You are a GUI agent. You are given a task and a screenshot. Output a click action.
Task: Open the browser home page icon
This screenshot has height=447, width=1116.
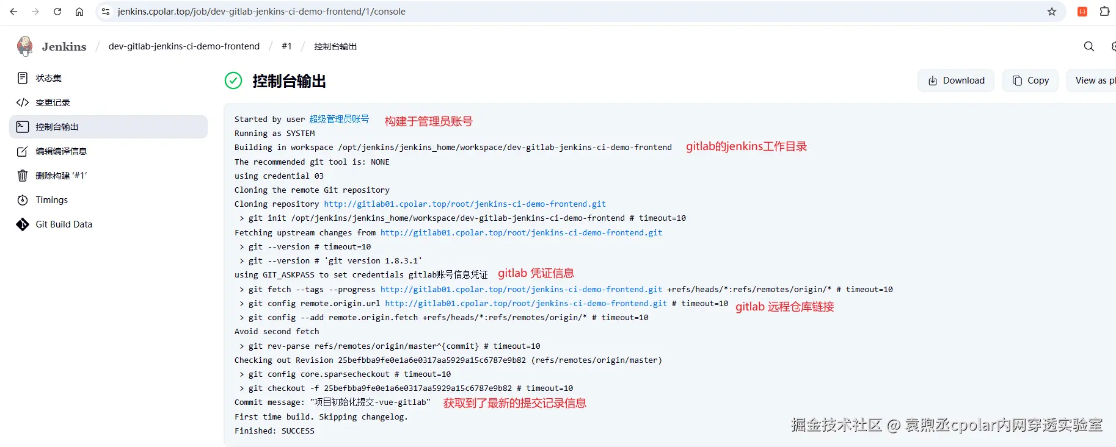click(79, 12)
